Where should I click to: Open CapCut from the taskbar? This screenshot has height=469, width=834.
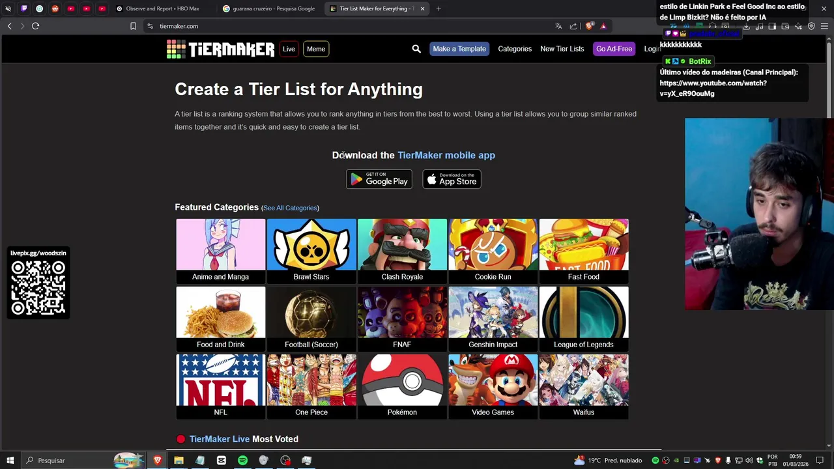[x=222, y=461]
